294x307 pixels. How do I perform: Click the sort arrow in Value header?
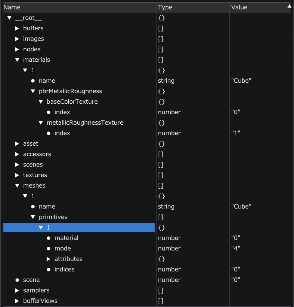(289, 6)
